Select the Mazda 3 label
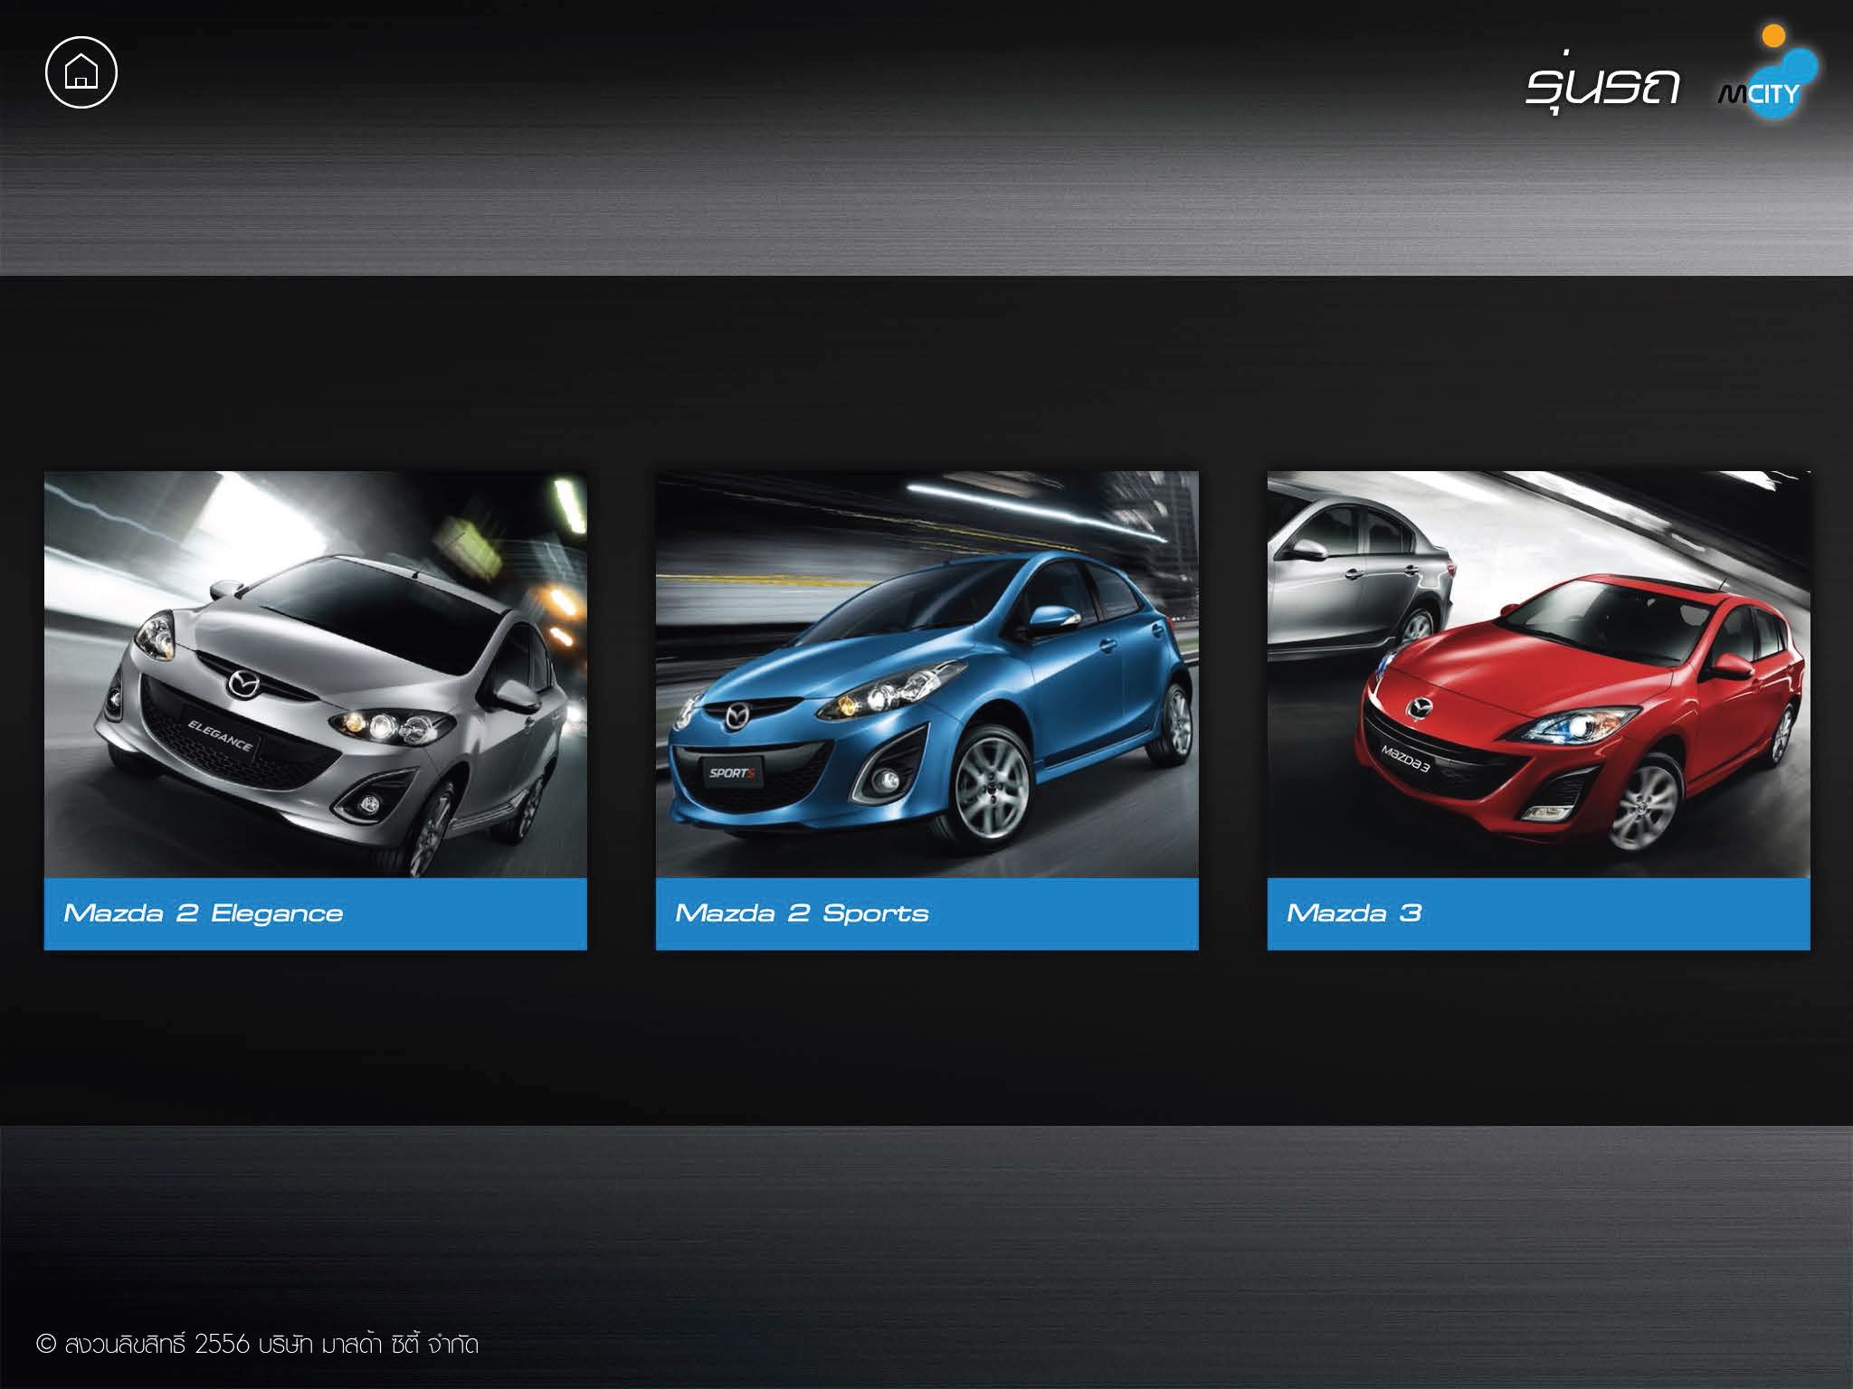This screenshot has width=1853, height=1389. (1539, 914)
